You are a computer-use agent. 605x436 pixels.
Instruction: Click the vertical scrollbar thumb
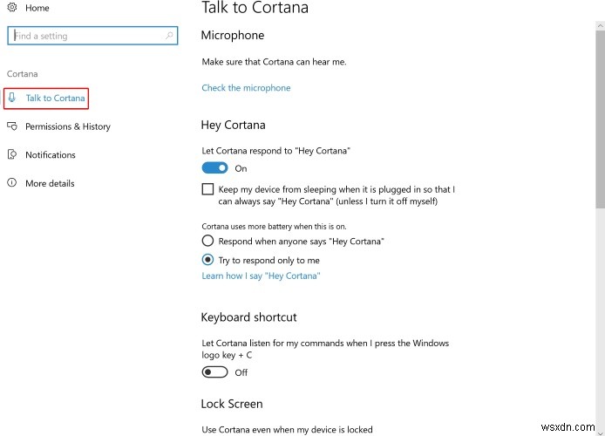(x=600, y=119)
